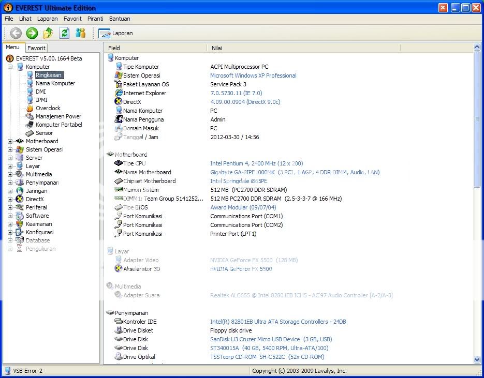Viewport: 484px width, 378px height.
Task: Click the Up level arrow toolbar icon
Action: point(48,33)
